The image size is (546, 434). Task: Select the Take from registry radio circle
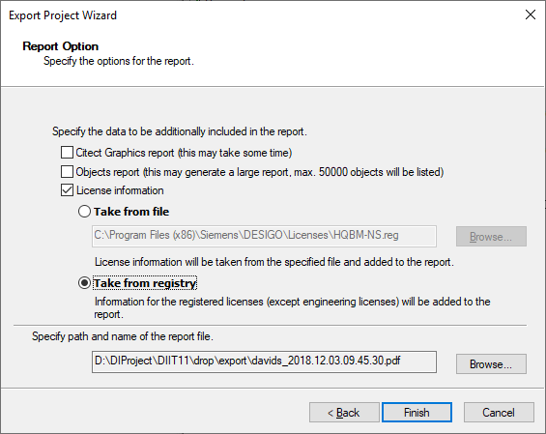coord(84,283)
